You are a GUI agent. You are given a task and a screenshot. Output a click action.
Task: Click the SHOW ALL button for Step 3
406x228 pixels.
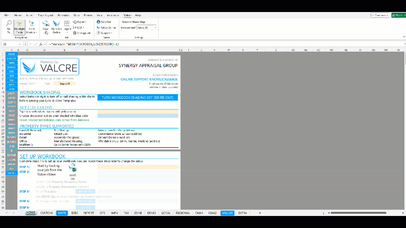click(85, 192)
